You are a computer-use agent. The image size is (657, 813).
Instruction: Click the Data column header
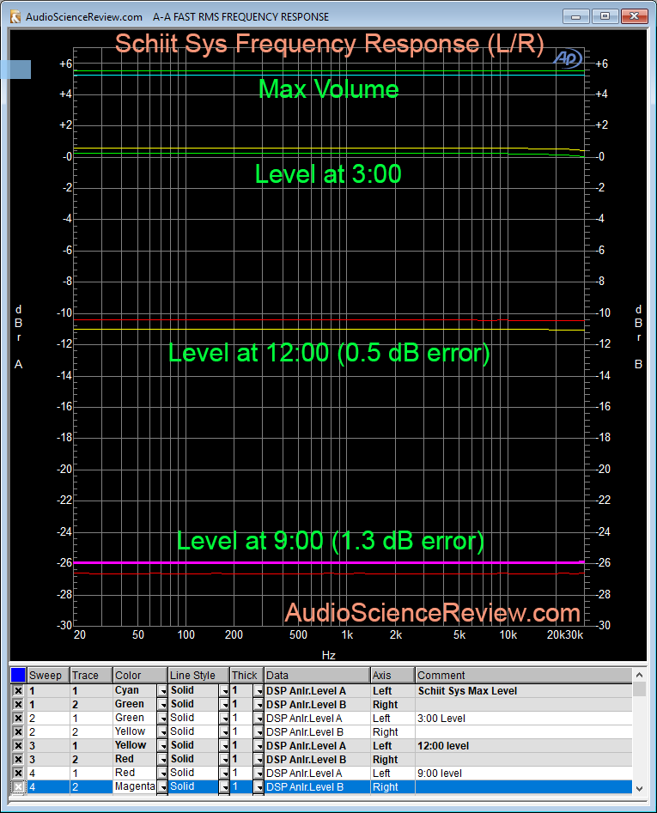tap(318, 675)
